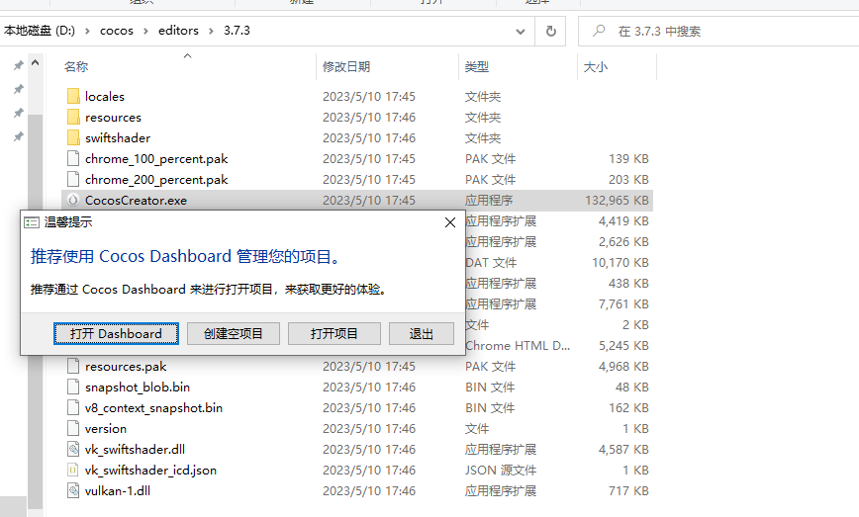This screenshot has height=517, width=859.
Task: Select the locales folder name
Action: (x=105, y=96)
